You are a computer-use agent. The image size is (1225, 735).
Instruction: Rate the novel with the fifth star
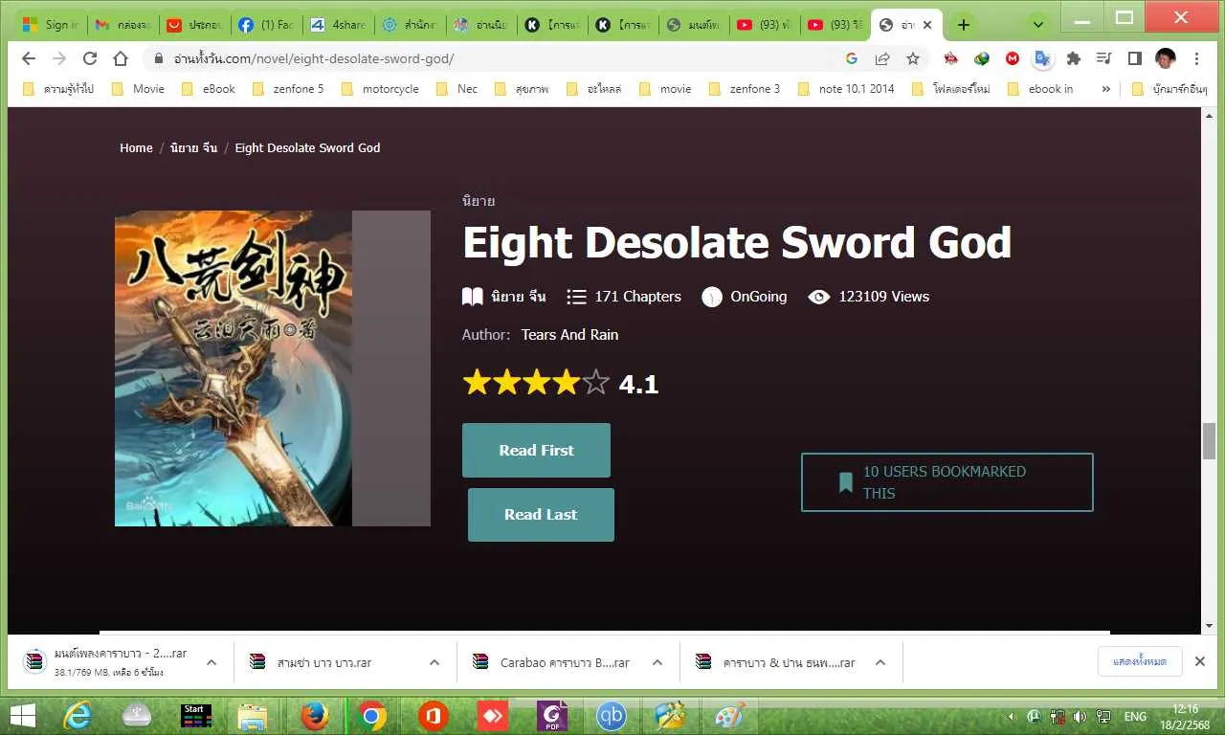(x=595, y=383)
